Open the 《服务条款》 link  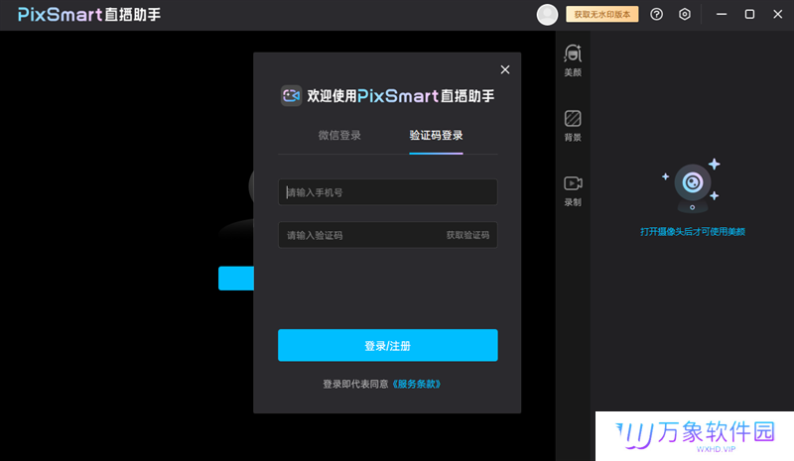click(x=416, y=384)
